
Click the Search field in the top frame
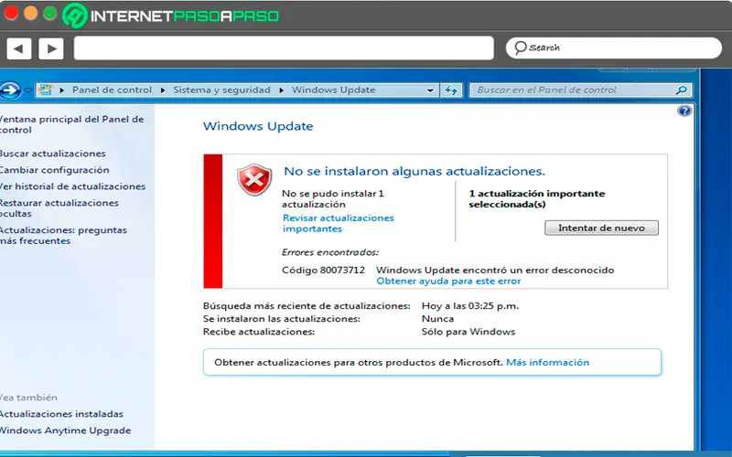[614, 48]
